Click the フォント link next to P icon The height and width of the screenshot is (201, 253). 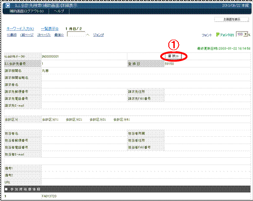[227, 35]
